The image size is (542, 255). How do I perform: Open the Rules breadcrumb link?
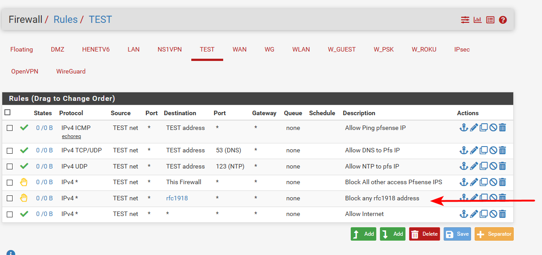tap(66, 20)
